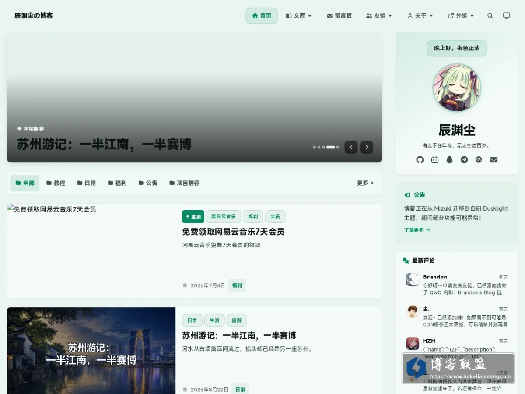Click calendar icon beside 2026年8月22日

point(185,390)
